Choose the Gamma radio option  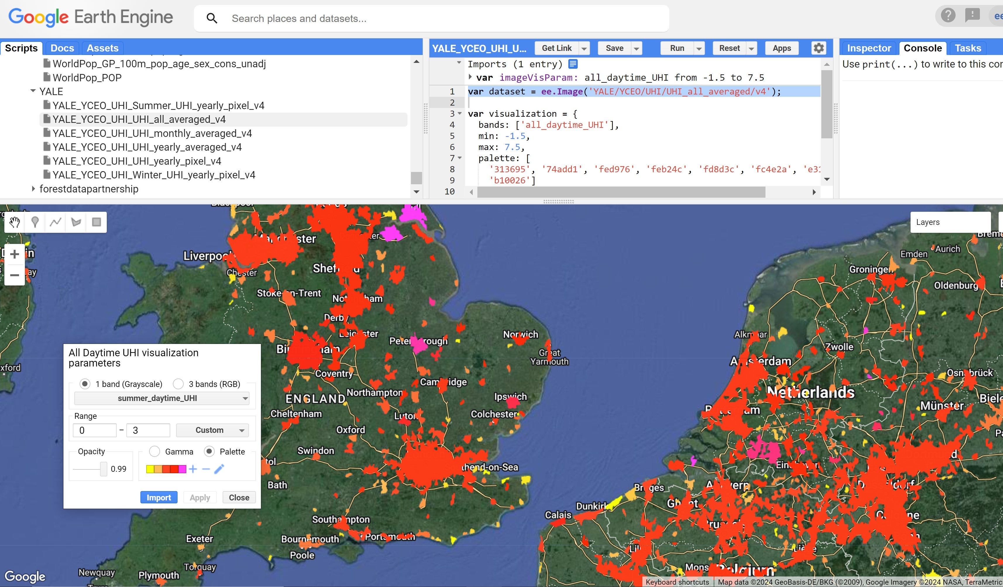point(154,451)
